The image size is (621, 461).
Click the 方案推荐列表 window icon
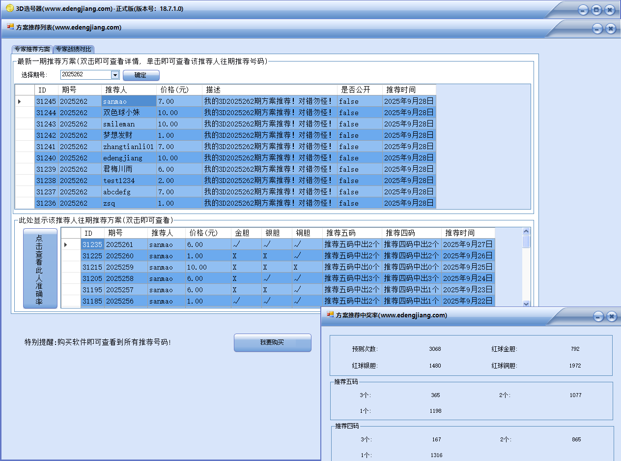point(10,27)
